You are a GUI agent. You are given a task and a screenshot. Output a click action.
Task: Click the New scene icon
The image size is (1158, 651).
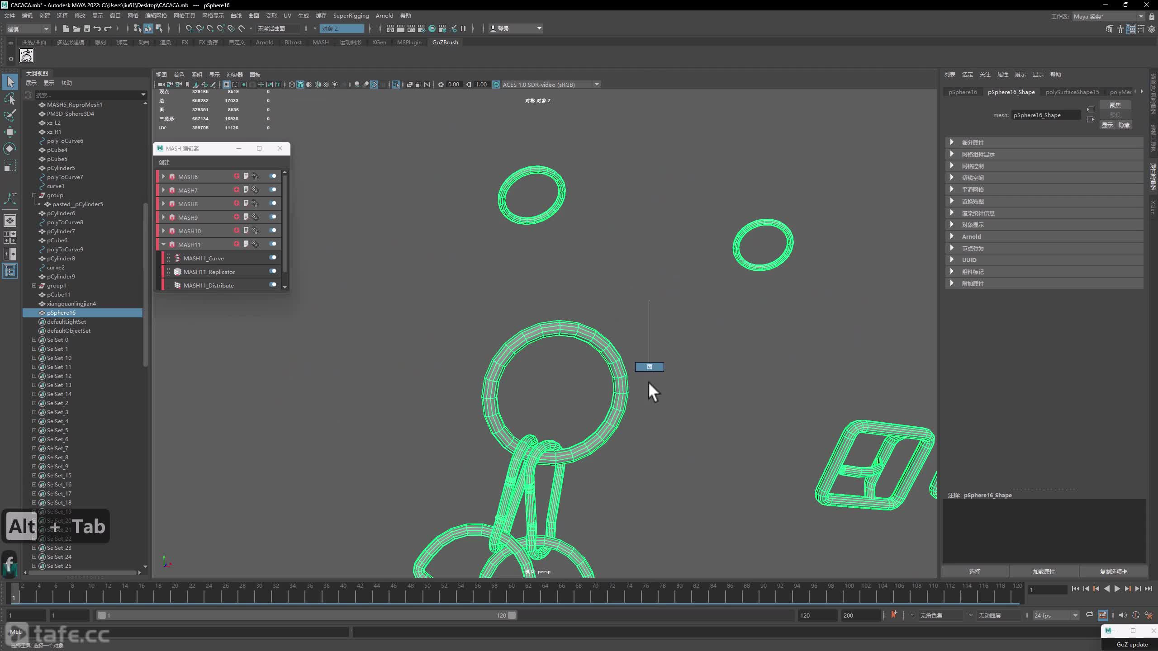pos(66,28)
